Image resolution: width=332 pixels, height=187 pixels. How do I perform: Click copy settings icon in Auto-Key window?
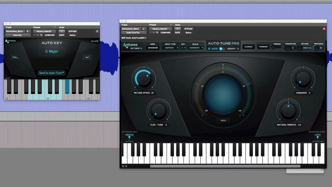[41, 35]
